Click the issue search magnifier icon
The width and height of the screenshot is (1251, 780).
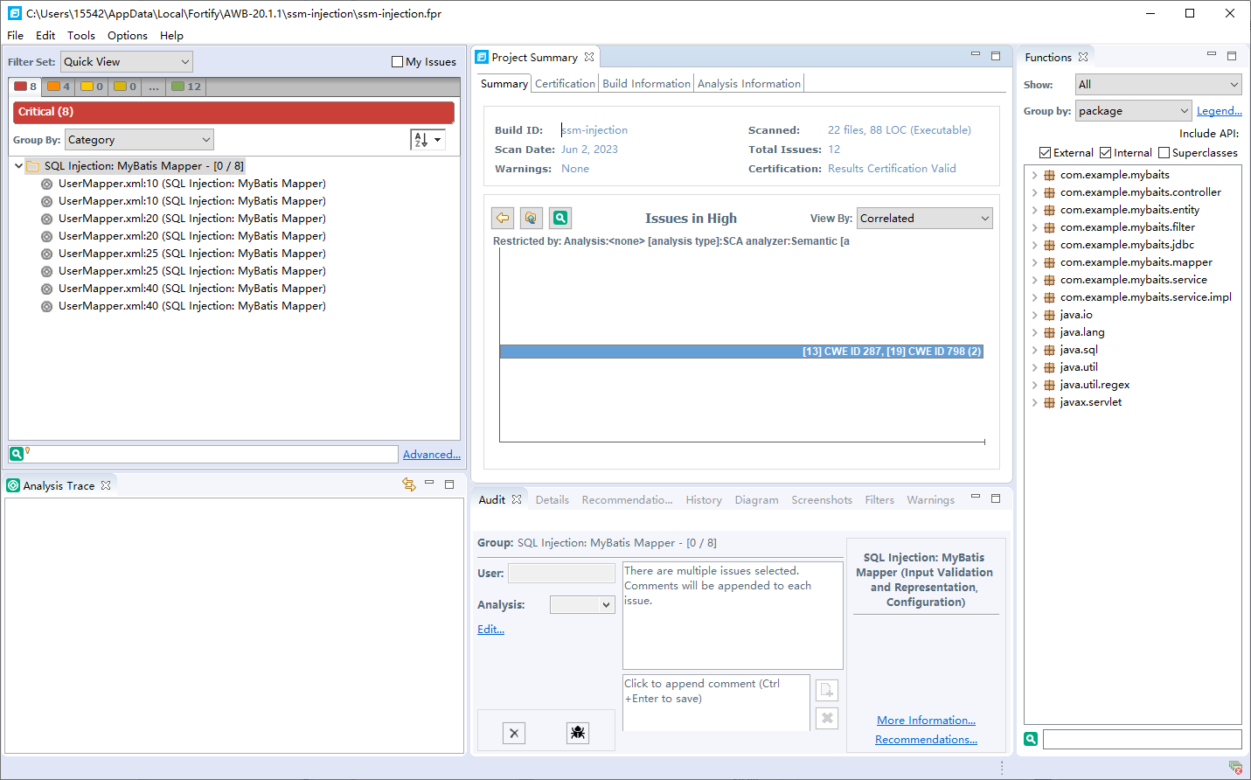(x=17, y=454)
